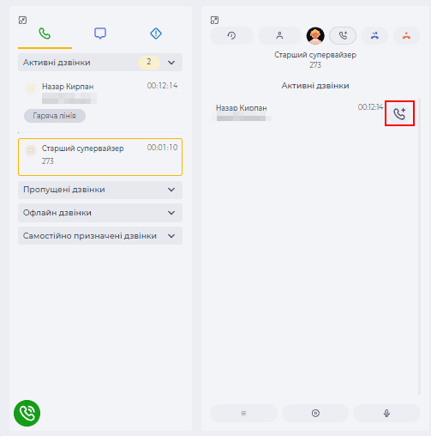The height and width of the screenshot is (436, 431).
Task: Expand the Офлайн дзвінки section
Action: tap(100, 213)
